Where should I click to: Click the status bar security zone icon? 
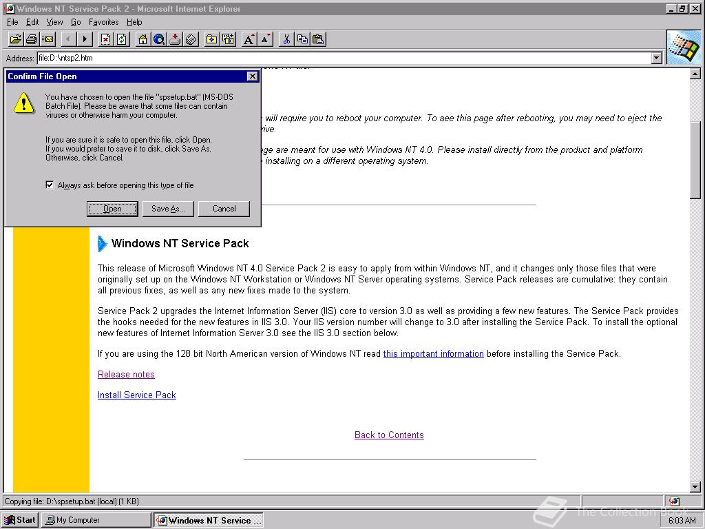(674, 501)
